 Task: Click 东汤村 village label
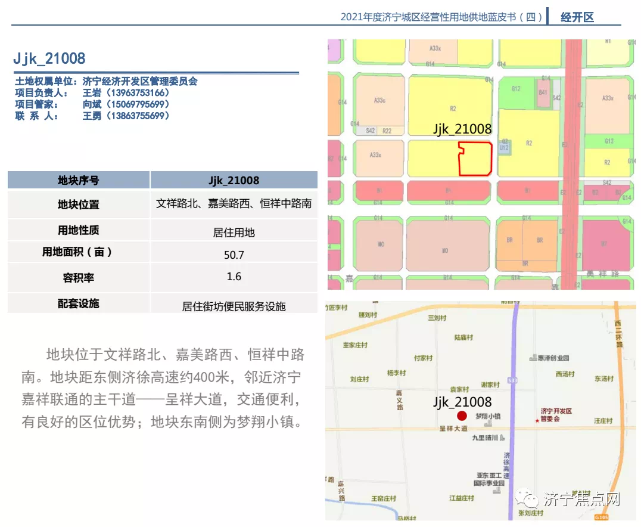pyautogui.click(x=604, y=379)
